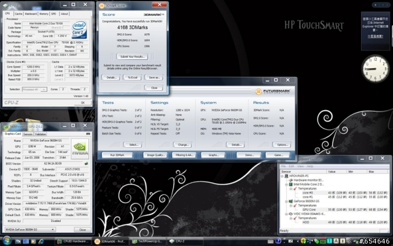393x246 pixels.
Task: Collapse the GeForce 9600M GS node
Action: pos(287,201)
